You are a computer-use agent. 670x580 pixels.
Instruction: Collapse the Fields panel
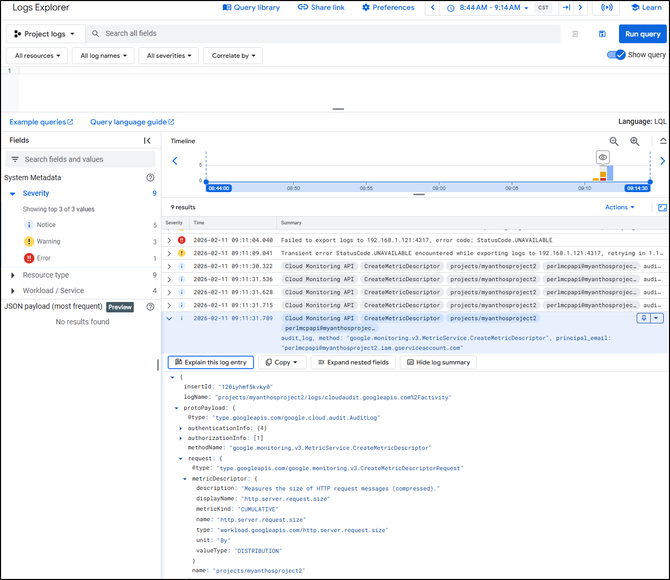pos(147,141)
